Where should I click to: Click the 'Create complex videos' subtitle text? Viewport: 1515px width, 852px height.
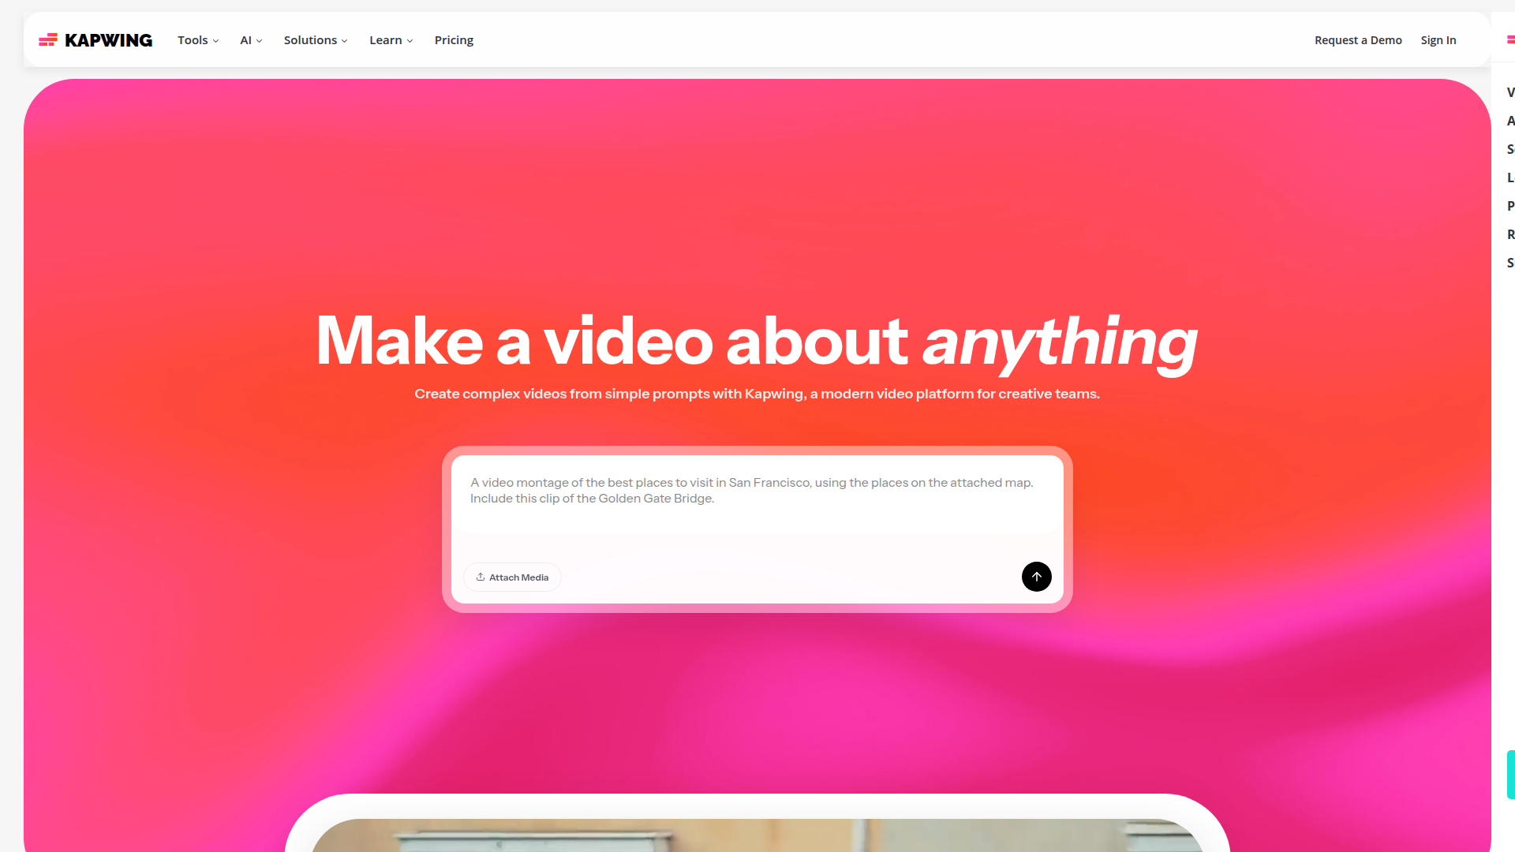pos(756,394)
